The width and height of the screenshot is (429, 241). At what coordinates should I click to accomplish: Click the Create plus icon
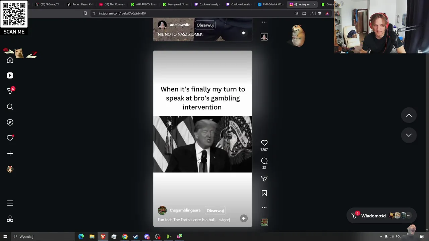click(x=10, y=154)
